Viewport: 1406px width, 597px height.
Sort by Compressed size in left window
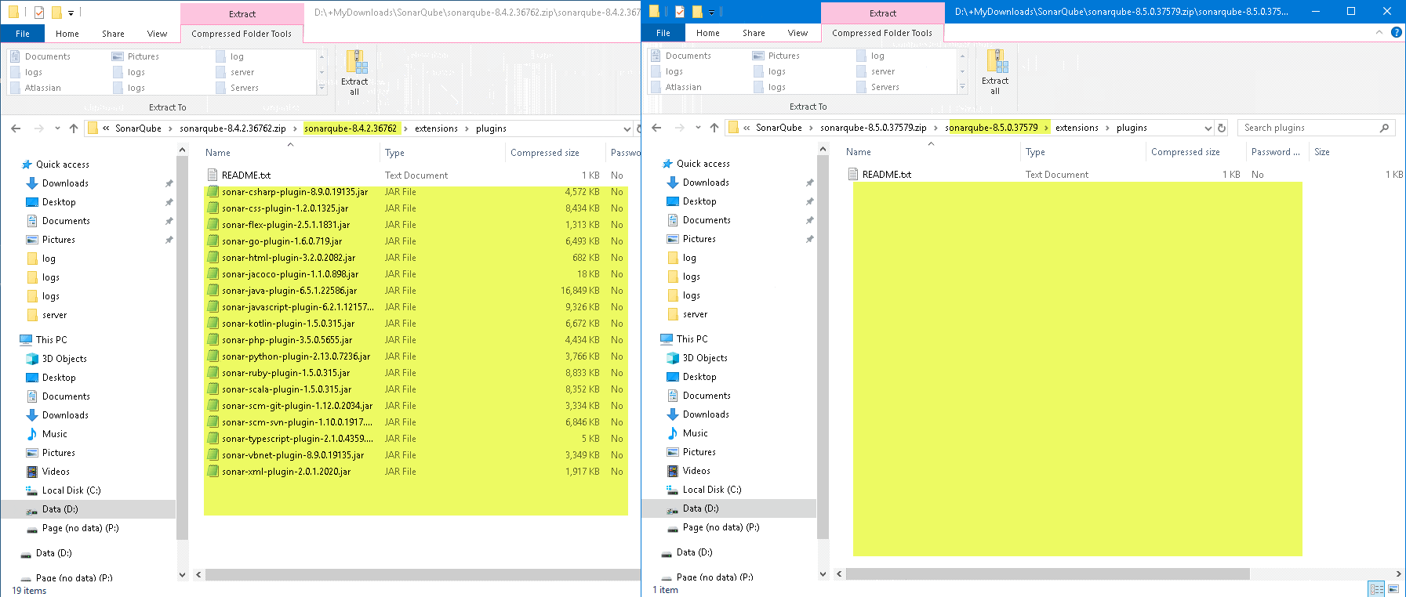[545, 153]
